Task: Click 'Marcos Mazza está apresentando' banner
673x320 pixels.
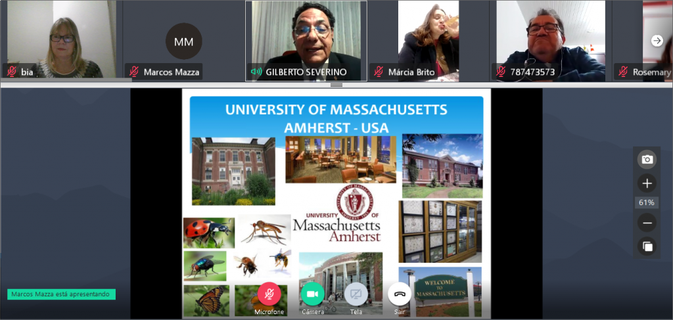Action: coord(61,294)
